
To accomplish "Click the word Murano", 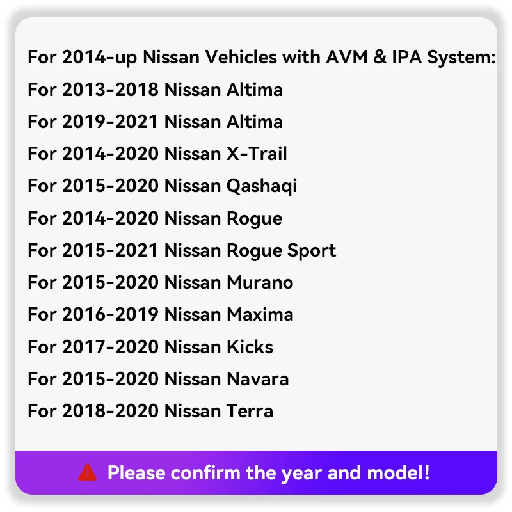I will (x=260, y=282).
